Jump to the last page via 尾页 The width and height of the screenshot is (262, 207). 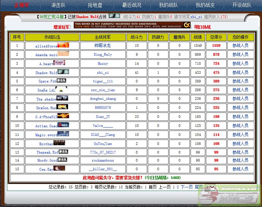(199, 187)
